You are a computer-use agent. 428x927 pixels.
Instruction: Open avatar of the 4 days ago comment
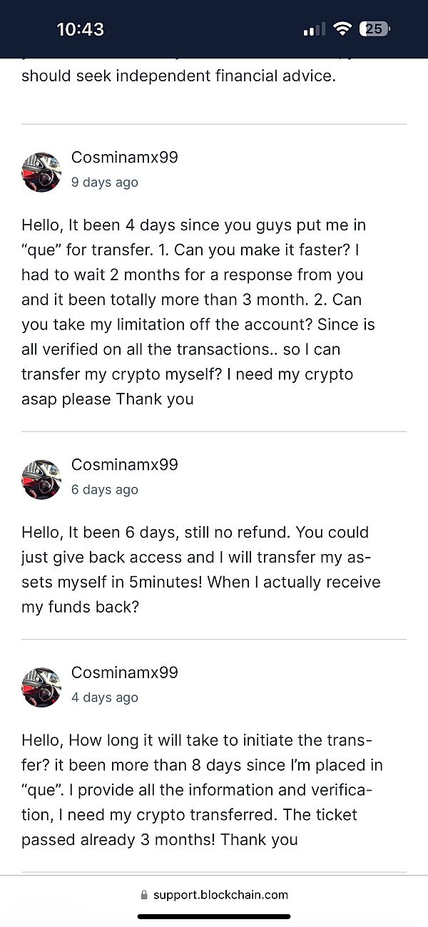[41, 687]
